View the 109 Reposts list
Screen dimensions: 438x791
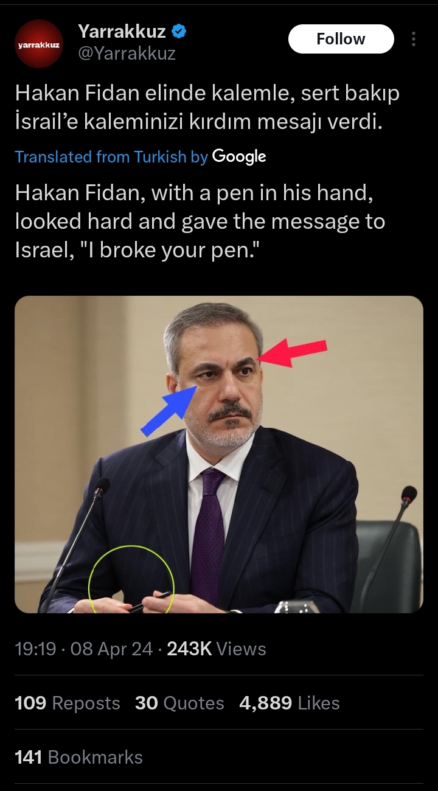pos(67,703)
